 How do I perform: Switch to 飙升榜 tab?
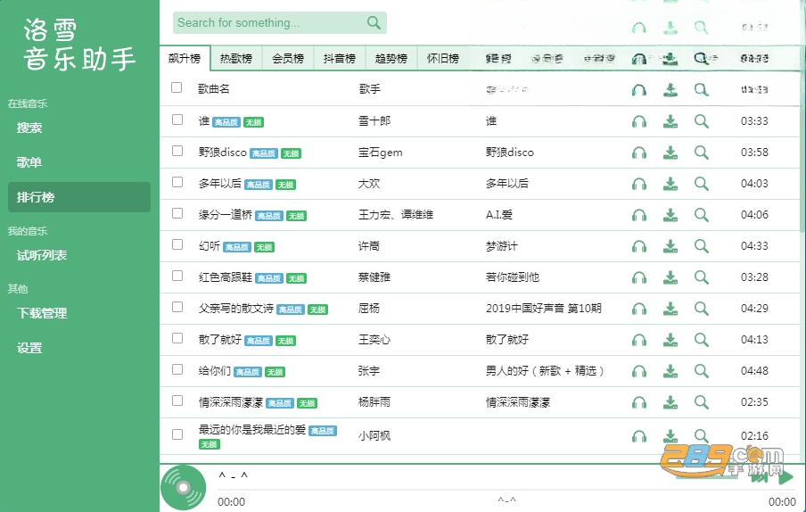(x=185, y=59)
